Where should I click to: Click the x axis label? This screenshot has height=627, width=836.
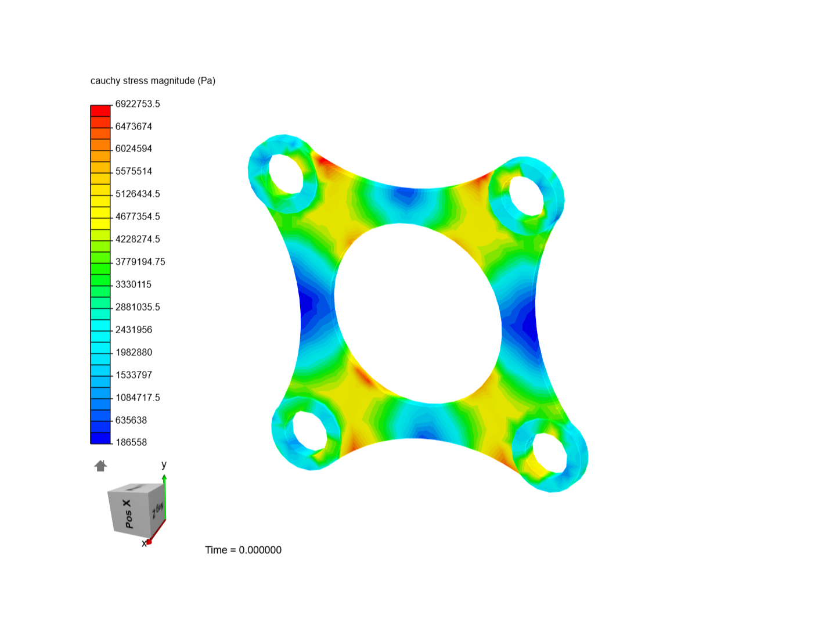[144, 543]
